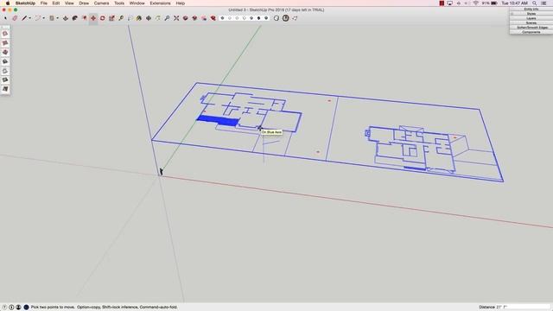Select the Arc tool
Image resolution: width=553 pixels, height=311 pixels.
tap(37, 18)
